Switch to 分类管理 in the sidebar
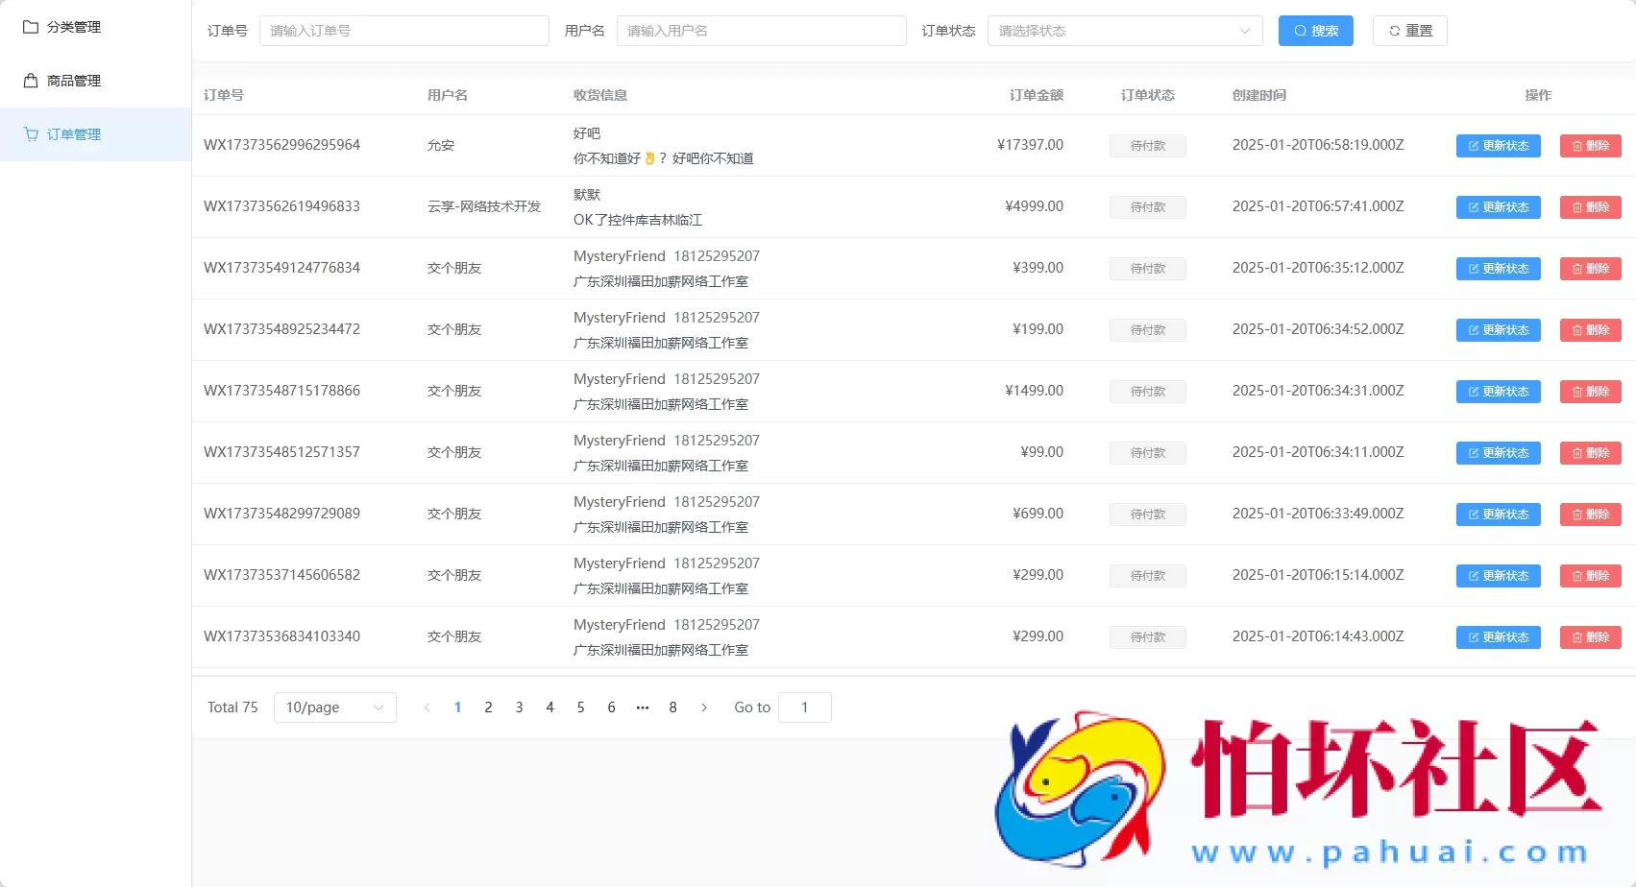 (x=72, y=26)
